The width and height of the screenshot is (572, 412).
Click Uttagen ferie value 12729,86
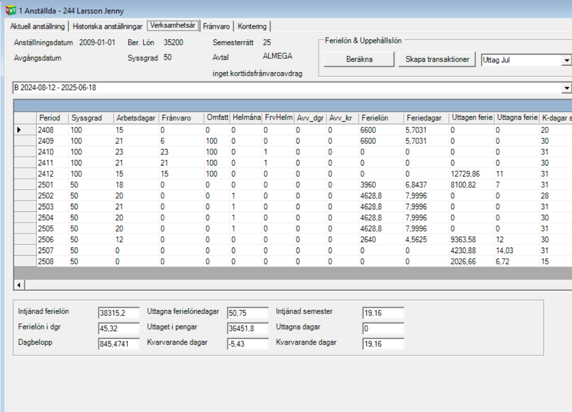[x=471, y=174]
